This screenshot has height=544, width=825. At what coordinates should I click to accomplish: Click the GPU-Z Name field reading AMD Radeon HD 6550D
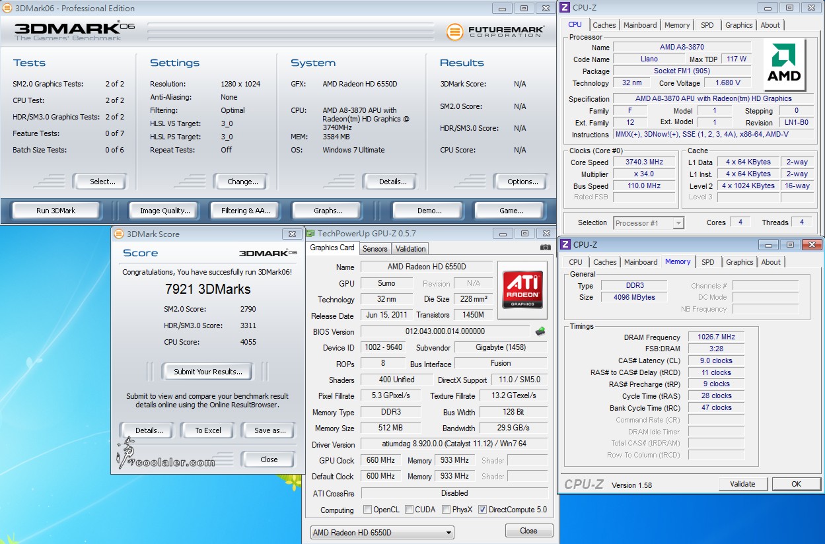pyautogui.click(x=427, y=267)
